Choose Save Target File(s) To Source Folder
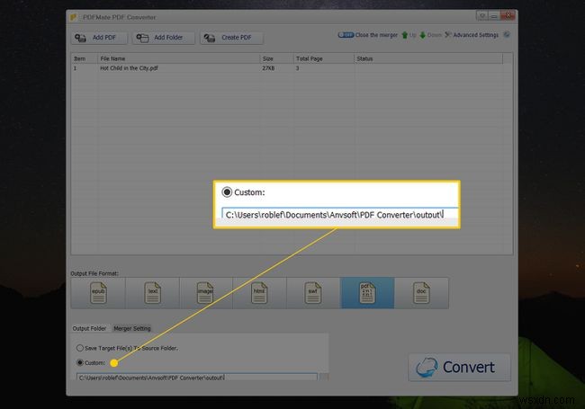The image size is (585, 409). click(79, 348)
